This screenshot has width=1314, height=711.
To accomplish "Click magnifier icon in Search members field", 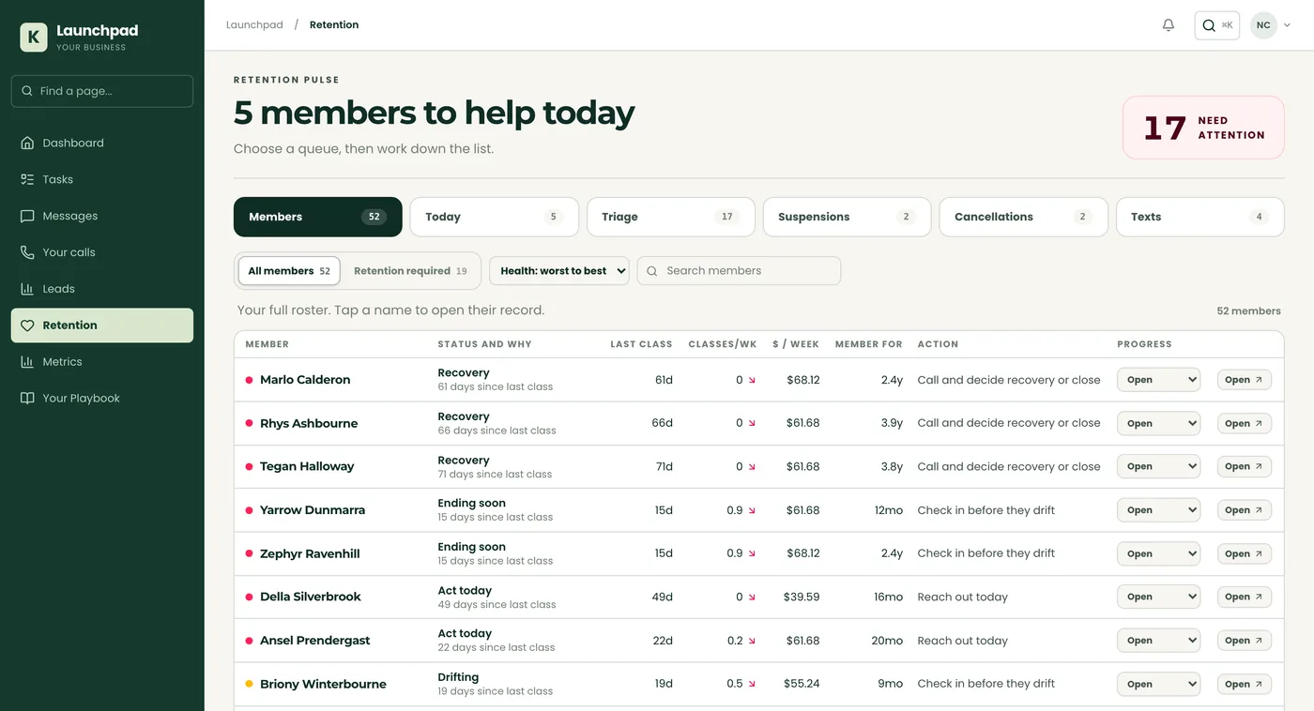I will click(x=652, y=271).
